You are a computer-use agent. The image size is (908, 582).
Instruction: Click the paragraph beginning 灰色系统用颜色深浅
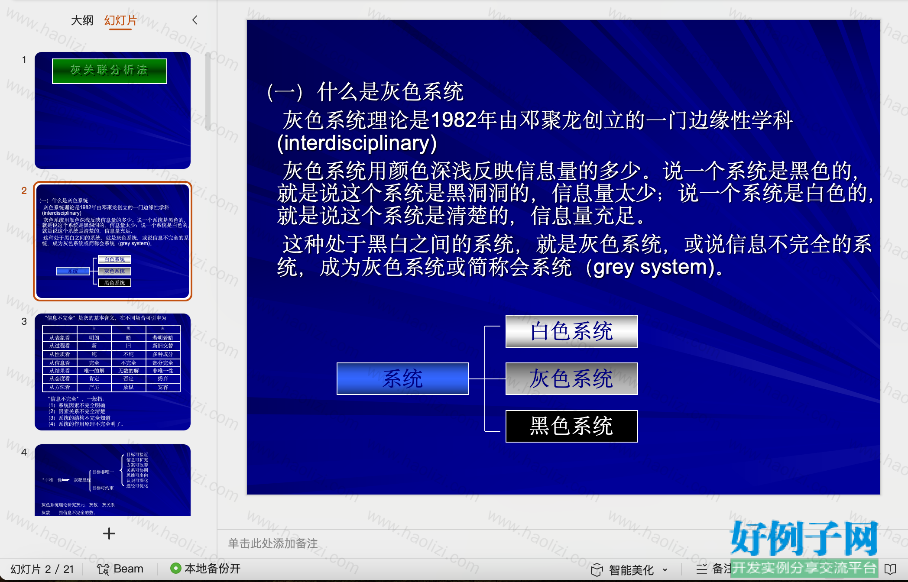point(575,193)
